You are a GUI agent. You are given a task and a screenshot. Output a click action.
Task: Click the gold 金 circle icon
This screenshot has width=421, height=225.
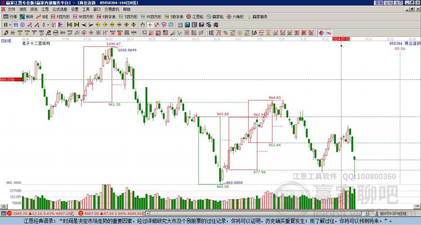point(240,33)
